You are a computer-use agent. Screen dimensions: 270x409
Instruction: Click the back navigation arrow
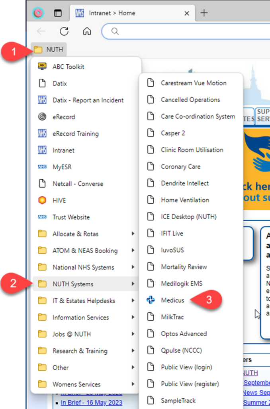pos(41,31)
